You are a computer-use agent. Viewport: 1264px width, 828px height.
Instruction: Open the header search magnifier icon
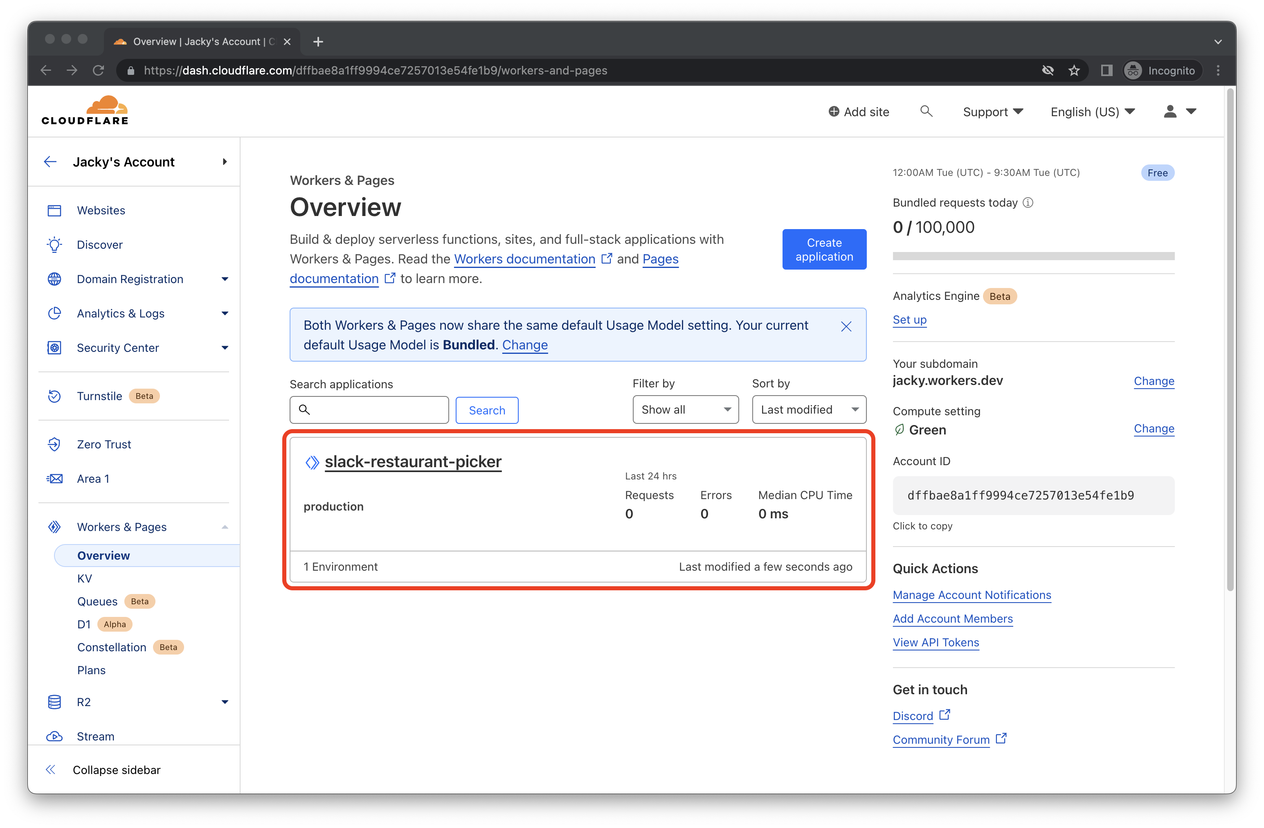pos(926,112)
